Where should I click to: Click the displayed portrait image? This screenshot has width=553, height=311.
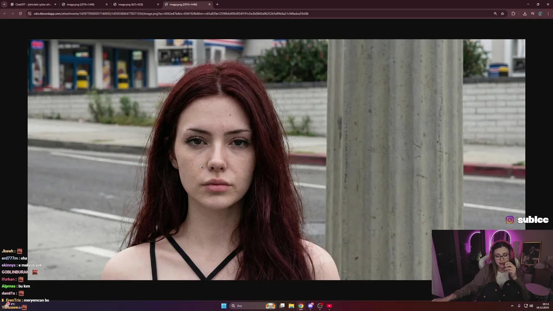pyautogui.click(x=276, y=160)
